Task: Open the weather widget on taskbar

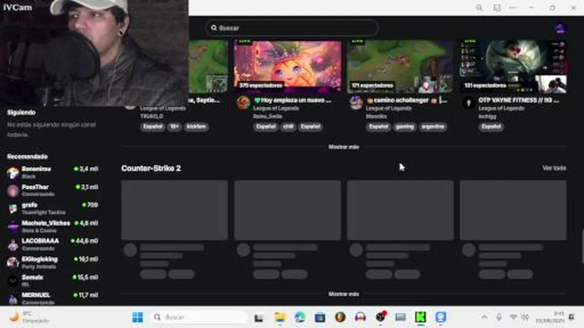Action: click(30, 317)
